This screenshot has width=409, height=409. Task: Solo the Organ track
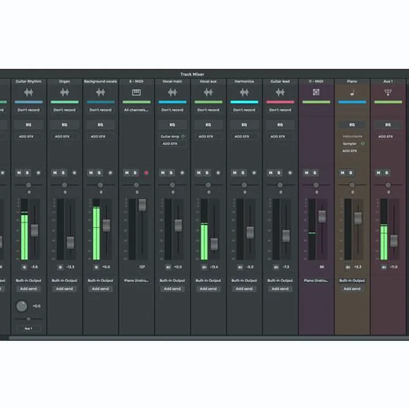pos(63,173)
